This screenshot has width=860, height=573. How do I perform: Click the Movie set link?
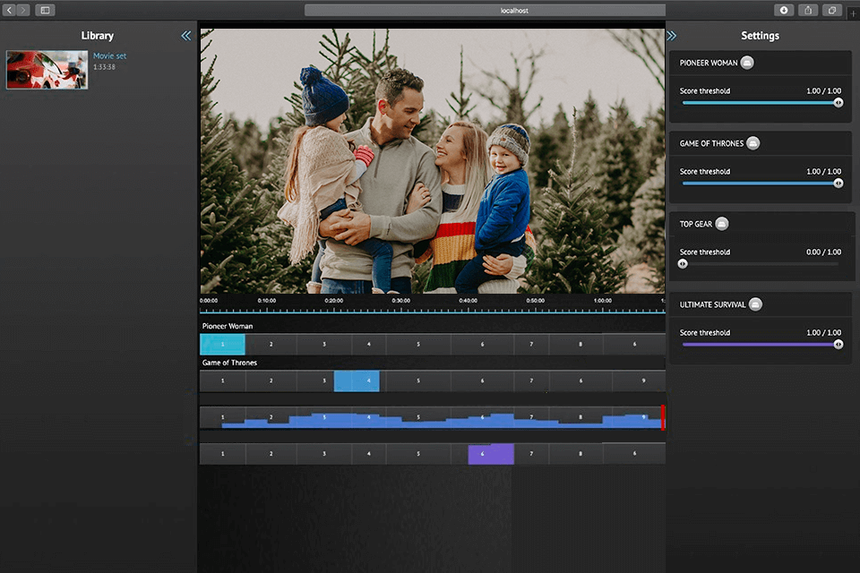109,56
